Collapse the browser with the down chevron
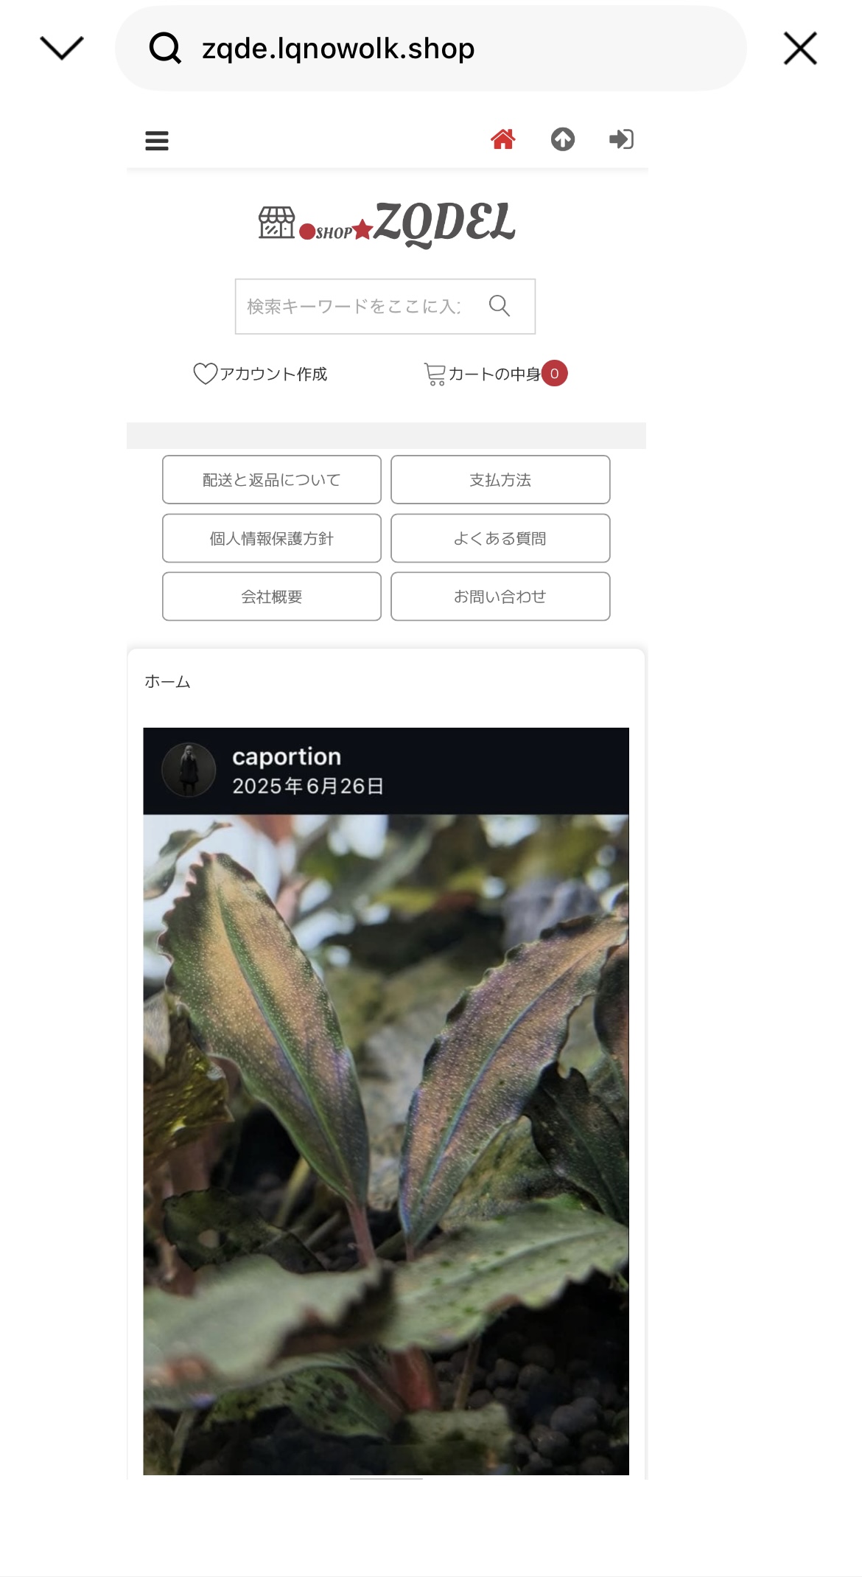The width and height of the screenshot is (862, 1577). point(62,49)
